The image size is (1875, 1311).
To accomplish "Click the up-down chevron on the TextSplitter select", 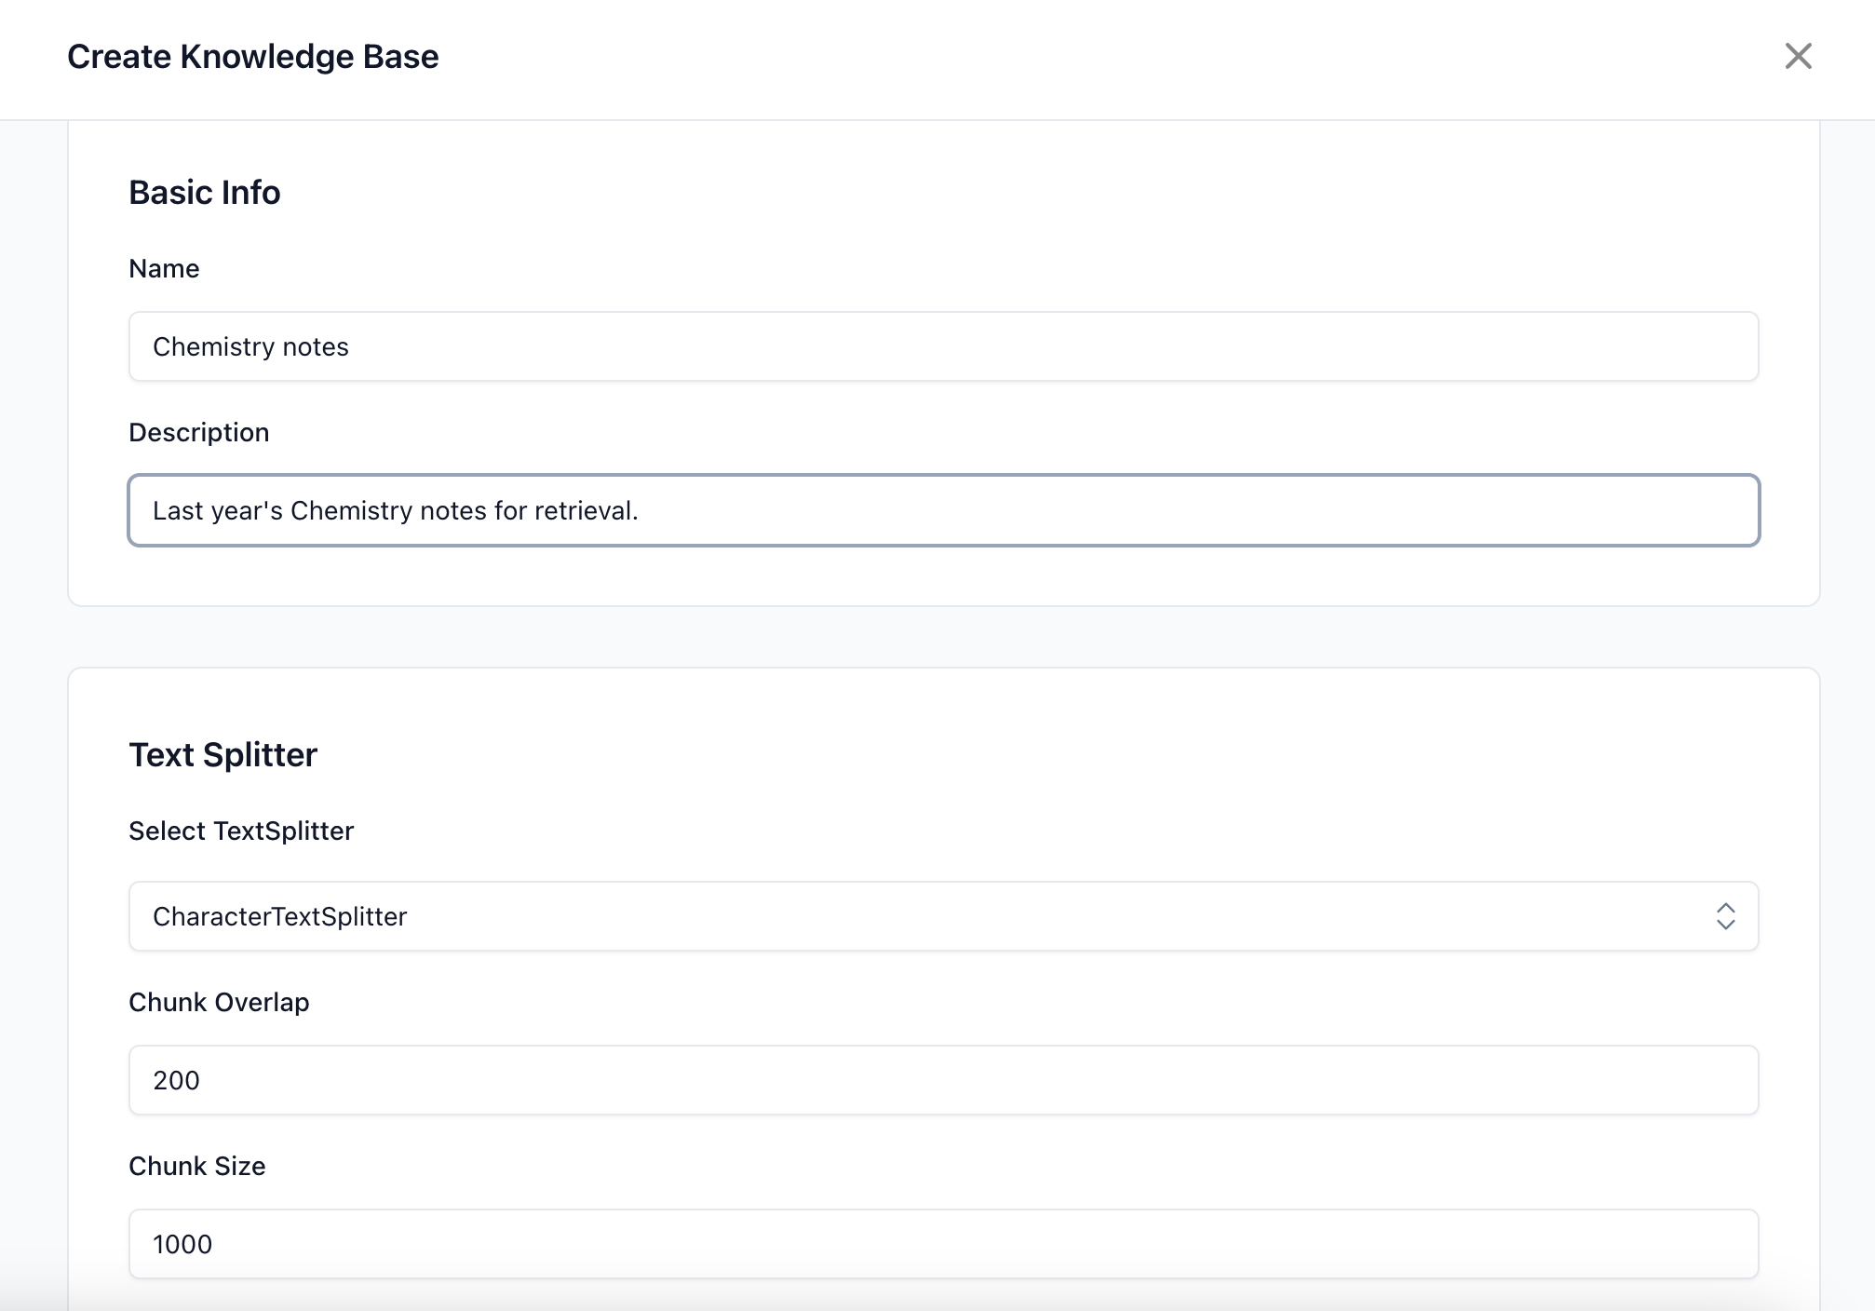I will click(x=1725, y=916).
